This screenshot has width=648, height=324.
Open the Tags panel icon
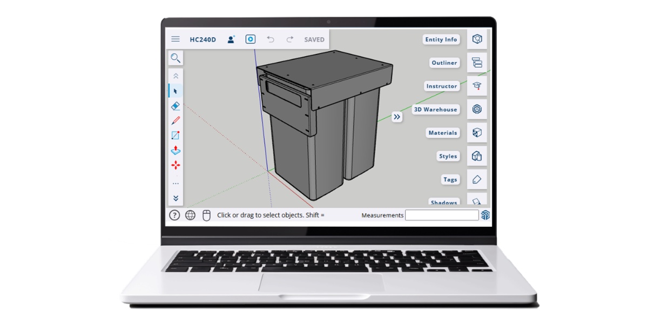point(477,179)
